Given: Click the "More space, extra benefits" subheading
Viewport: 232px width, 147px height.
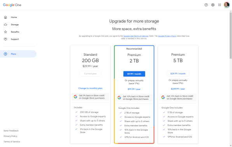Looking at the screenshot, I should point(134,29).
